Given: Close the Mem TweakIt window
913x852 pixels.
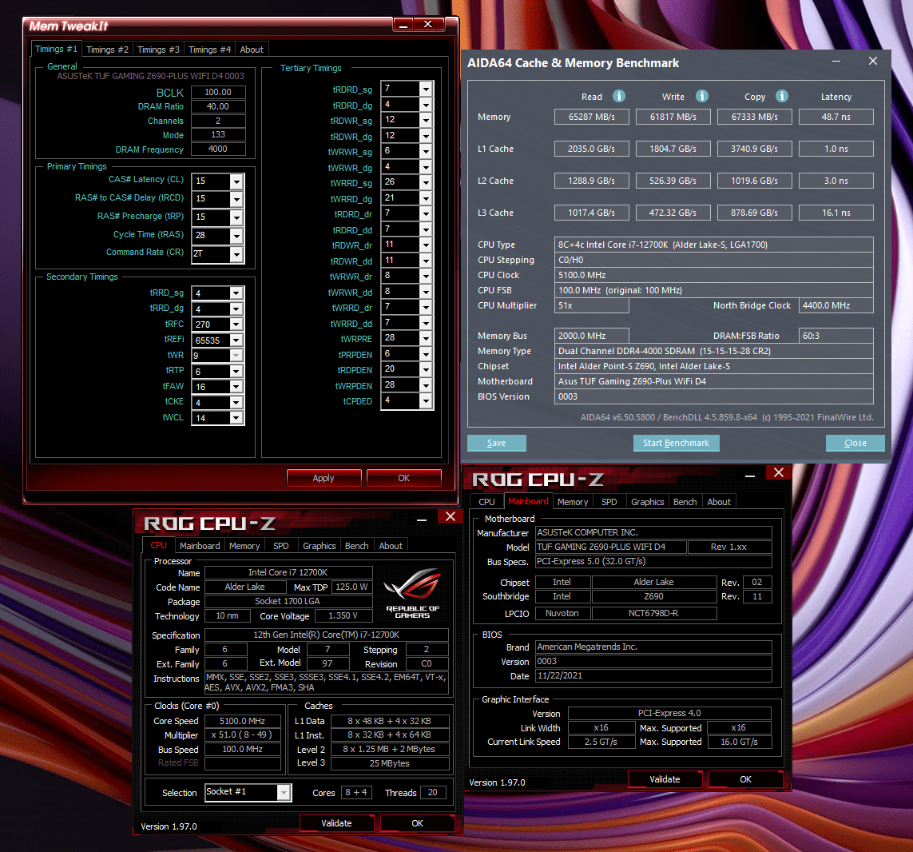Looking at the screenshot, I should tap(429, 25).
